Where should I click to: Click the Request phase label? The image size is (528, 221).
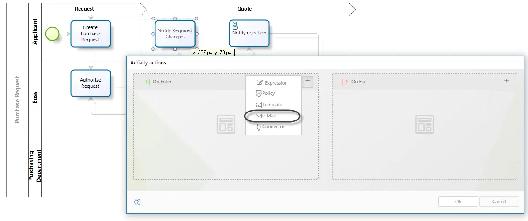pyautogui.click(x=84, y=9)
